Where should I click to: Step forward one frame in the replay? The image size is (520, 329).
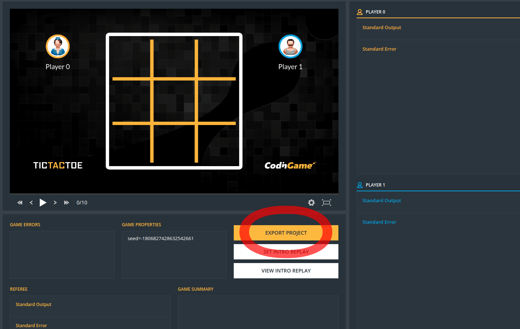click(x=55, y=203)
